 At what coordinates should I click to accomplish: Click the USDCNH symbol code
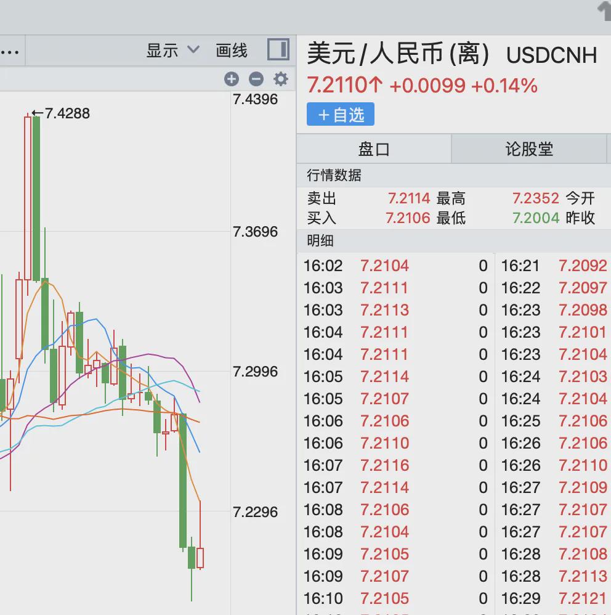click(551, 55)
